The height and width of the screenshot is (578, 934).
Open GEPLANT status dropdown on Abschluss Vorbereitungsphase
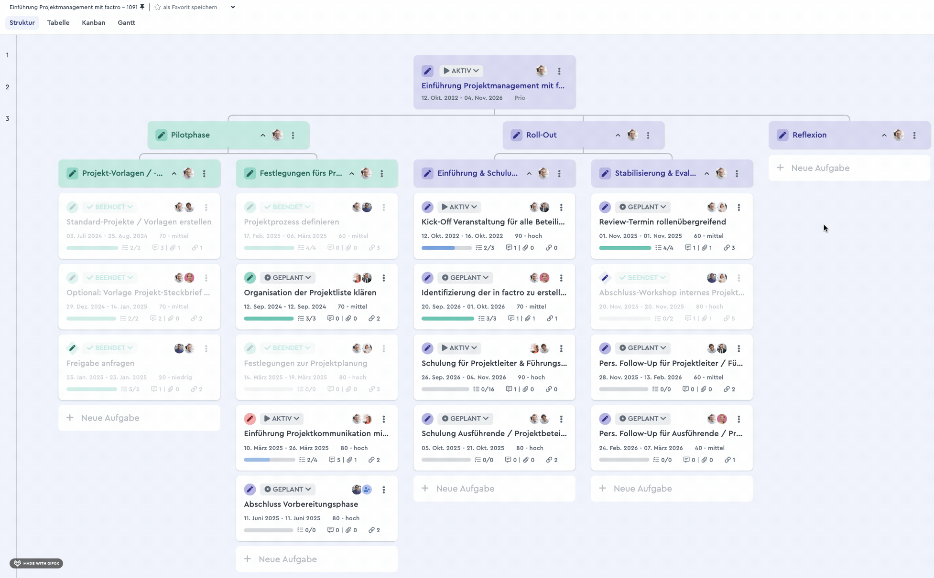(x=287, y=489)
